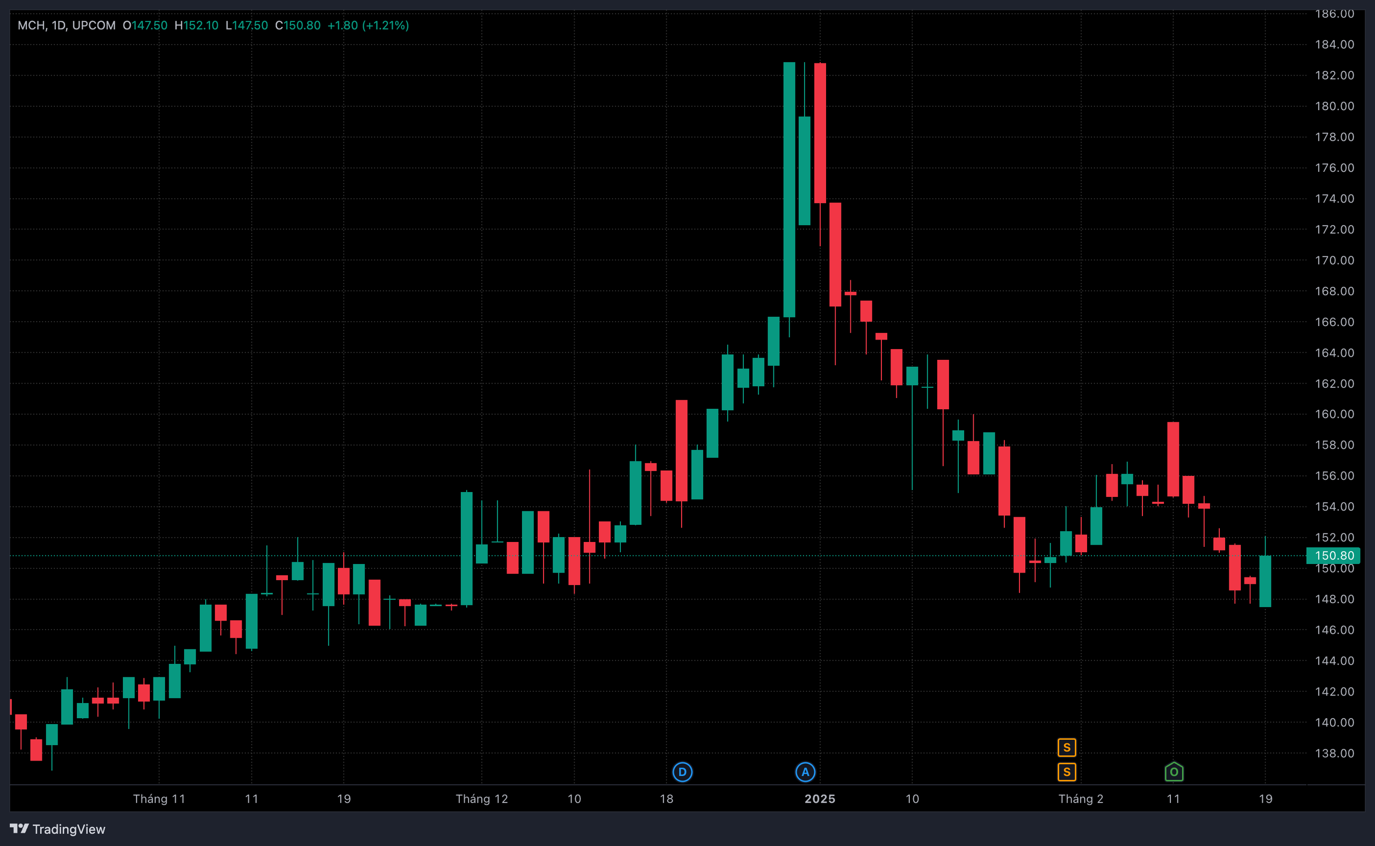Click the Tháng 12 time axis label
Viewport: 1375px width, 846px height.
tap(482, 798)
